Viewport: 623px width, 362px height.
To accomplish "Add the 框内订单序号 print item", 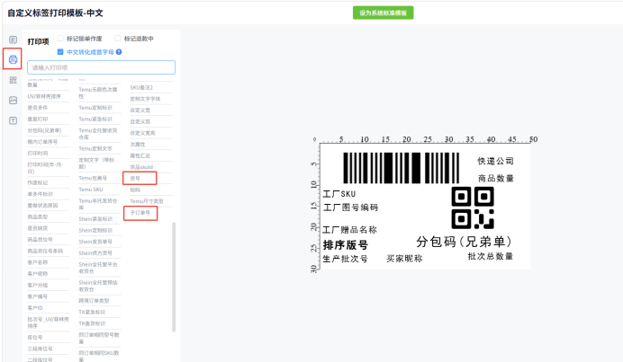I will pyautogui.click(x=42, y=142).
